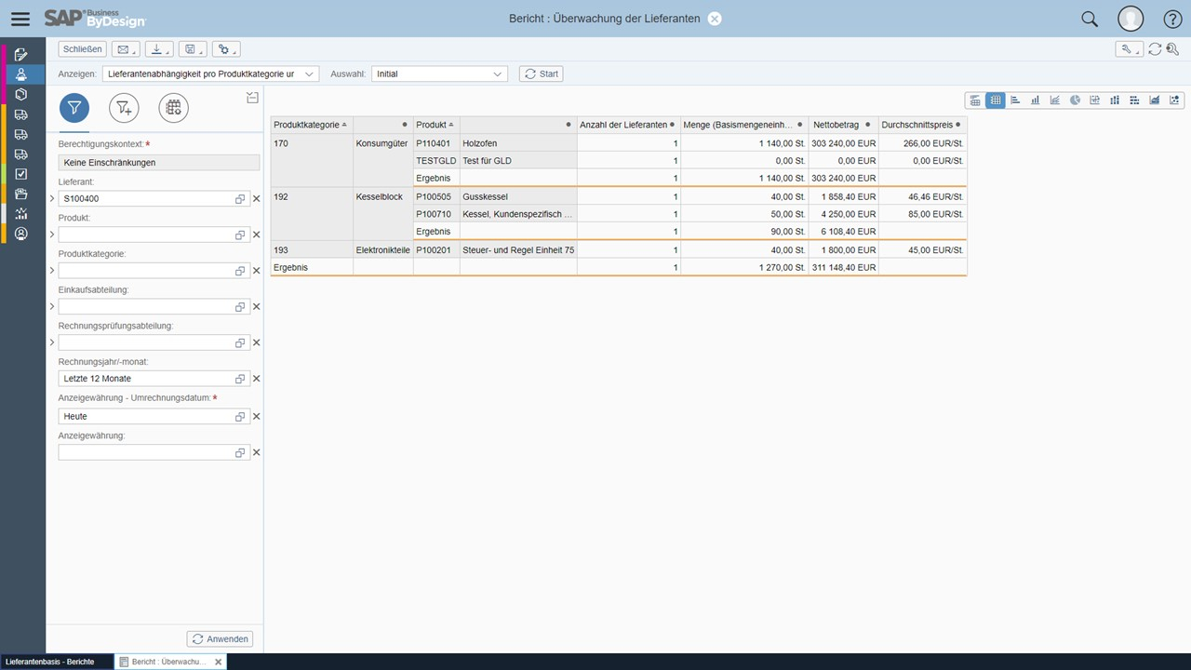The height and width of the screenshot is (670, 1191).
Task: Open the hexagon box work center in sidebar
Action: 21,94
